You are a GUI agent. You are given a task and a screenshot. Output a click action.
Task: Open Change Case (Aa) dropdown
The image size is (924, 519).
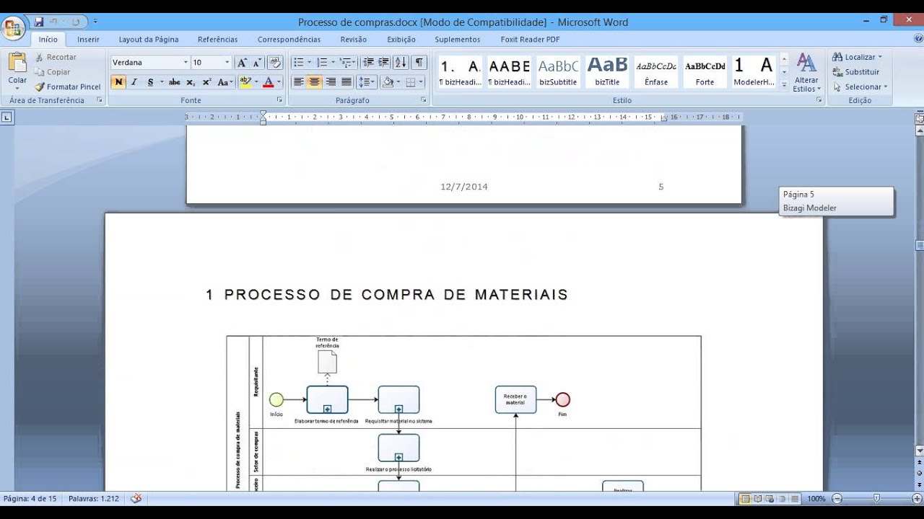pos(225,82)
